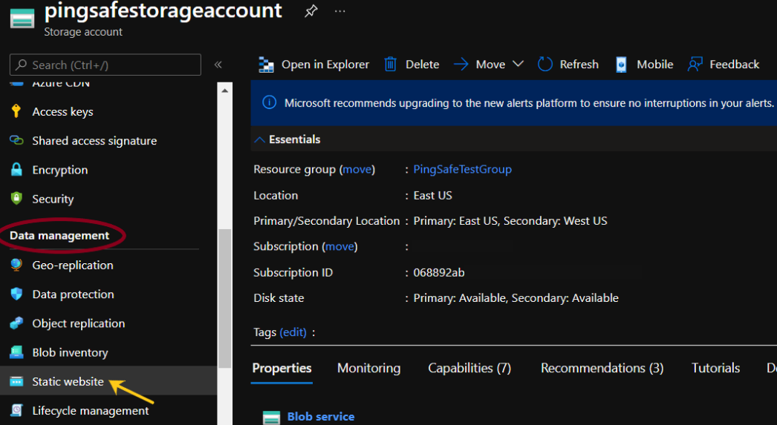
Task: Collapse the sidebar with double-chevron button
Action: tap(218, 65)
